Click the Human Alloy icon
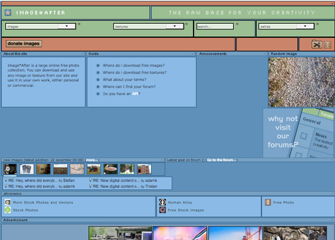Viewport: 335px width, 240px height. pyautogui.click(x=163, y=202)
